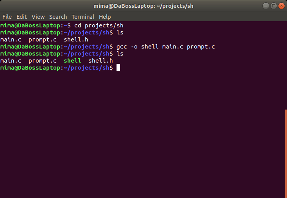Click the window title bar text
Viewport: 287px width, 198px height.
143,6
